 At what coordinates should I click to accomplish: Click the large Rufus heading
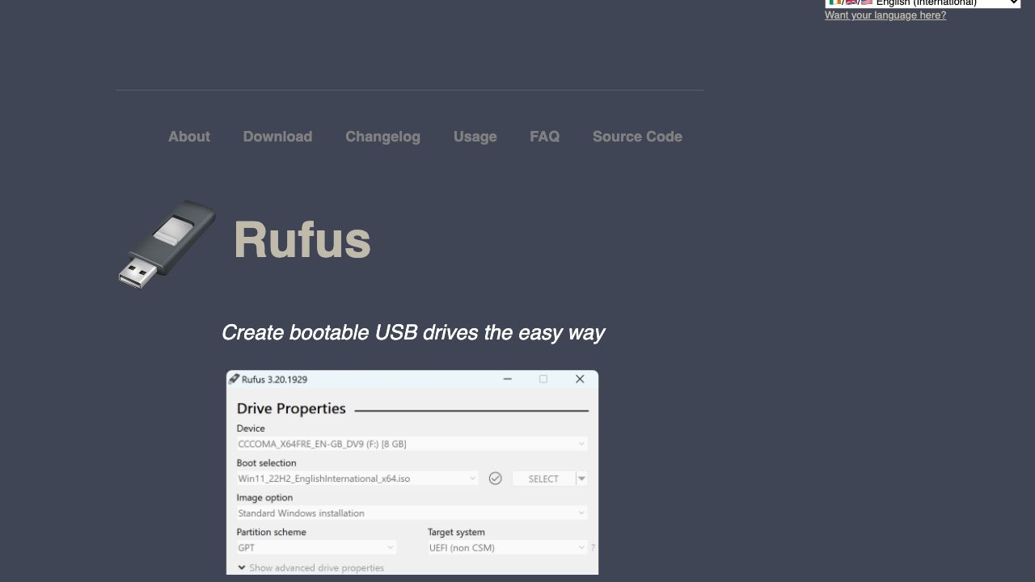coord(302,240)
